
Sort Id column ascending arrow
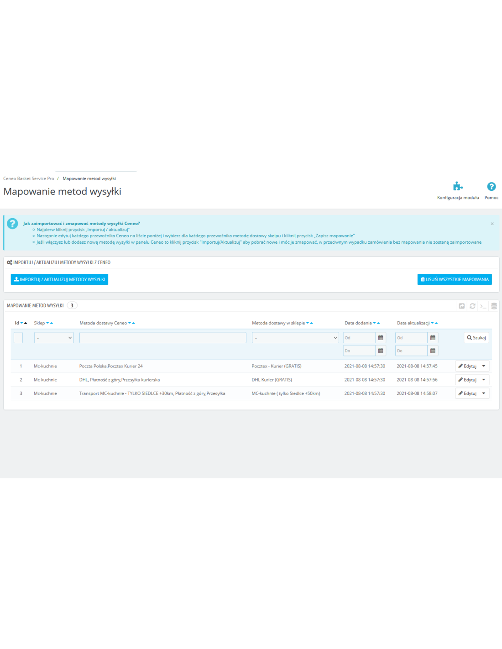coord(26,323)
